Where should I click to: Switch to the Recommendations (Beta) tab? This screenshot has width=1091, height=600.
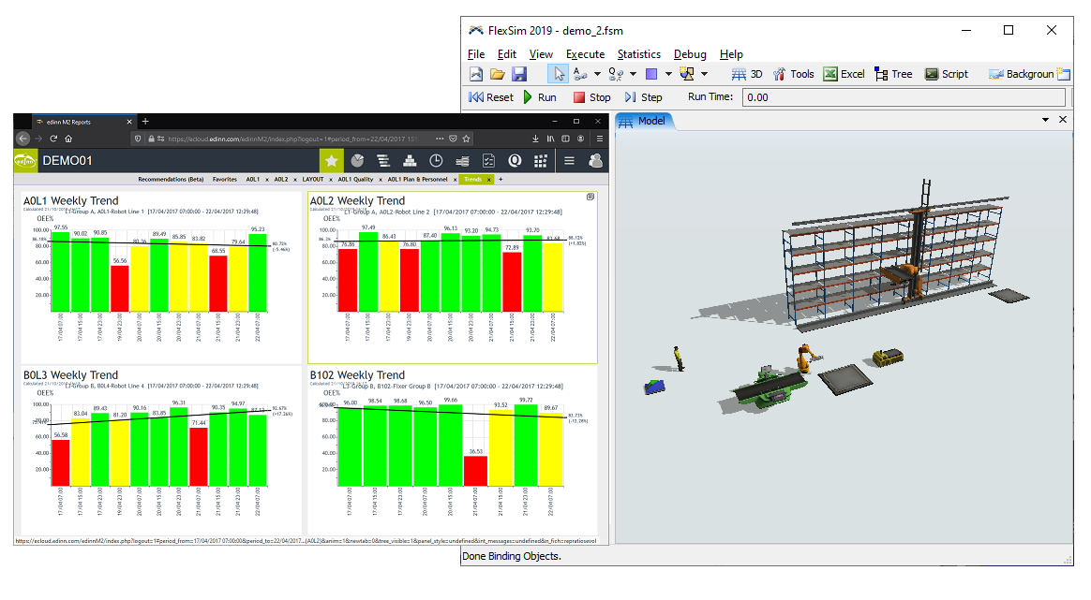tap(172, 180)
